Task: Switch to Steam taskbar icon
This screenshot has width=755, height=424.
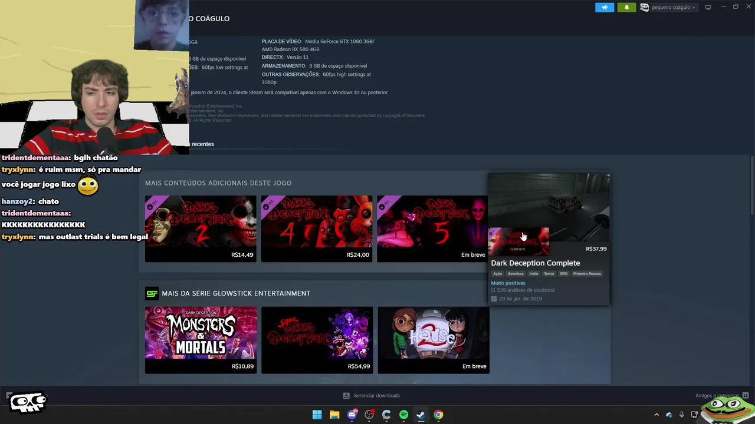Action: (421, 415)
